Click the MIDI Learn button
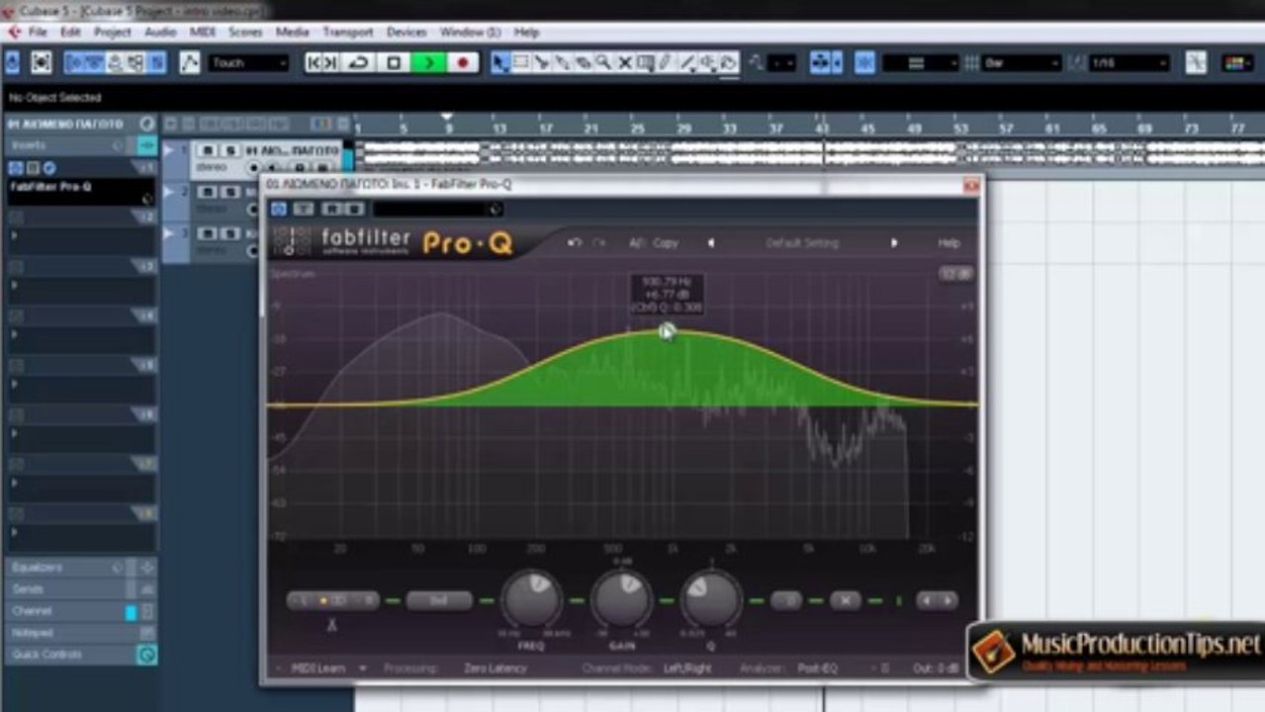 (318, 668)
